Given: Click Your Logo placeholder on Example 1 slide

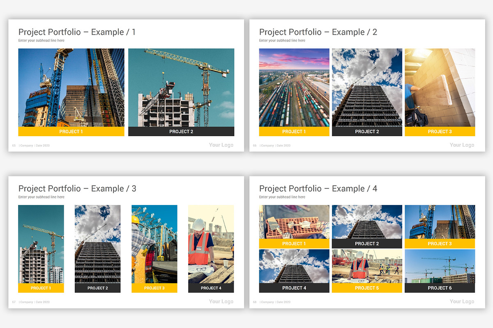Looking at the screenshot, I should [221, 145].
